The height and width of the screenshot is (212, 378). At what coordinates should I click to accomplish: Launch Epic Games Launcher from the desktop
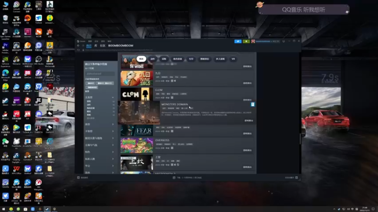pos(5,34)
